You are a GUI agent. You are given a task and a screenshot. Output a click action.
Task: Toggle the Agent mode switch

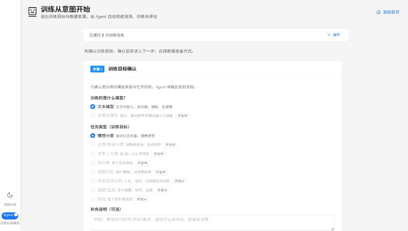(10, 215)
